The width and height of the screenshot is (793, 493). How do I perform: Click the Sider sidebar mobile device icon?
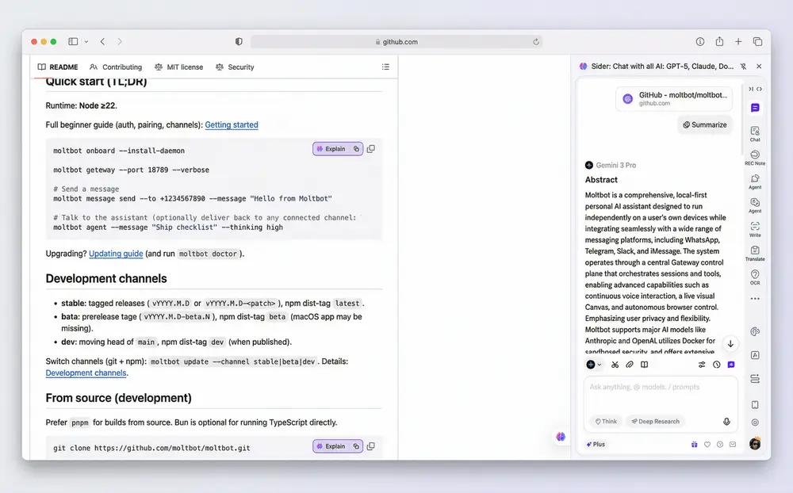[x=755, y=404]
